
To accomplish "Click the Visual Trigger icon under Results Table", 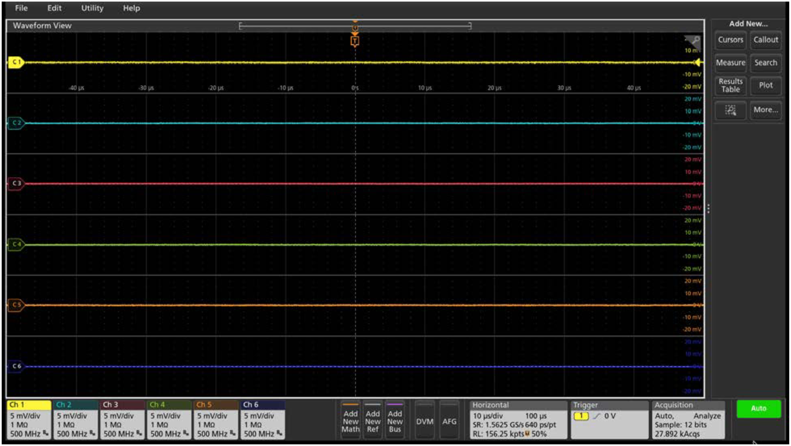I will [x=730, y=110].
